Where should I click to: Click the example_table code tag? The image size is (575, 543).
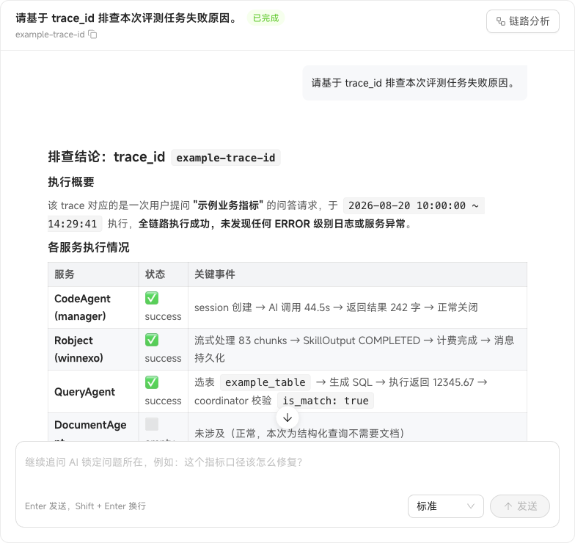pos(265,382)
